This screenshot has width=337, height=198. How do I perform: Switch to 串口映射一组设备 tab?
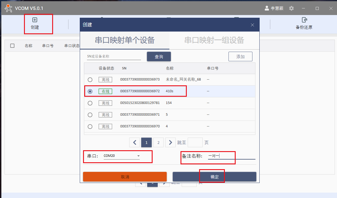(214, 40)
